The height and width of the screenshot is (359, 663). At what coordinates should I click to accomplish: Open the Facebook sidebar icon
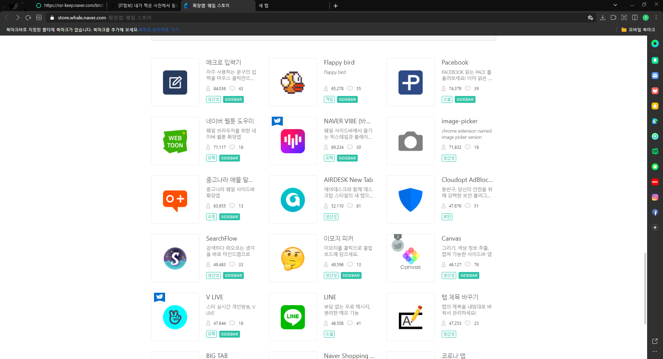tap(655, 212)
